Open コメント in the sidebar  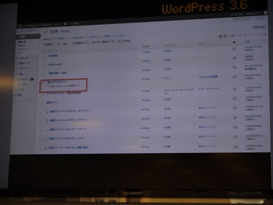click(23, 68)
